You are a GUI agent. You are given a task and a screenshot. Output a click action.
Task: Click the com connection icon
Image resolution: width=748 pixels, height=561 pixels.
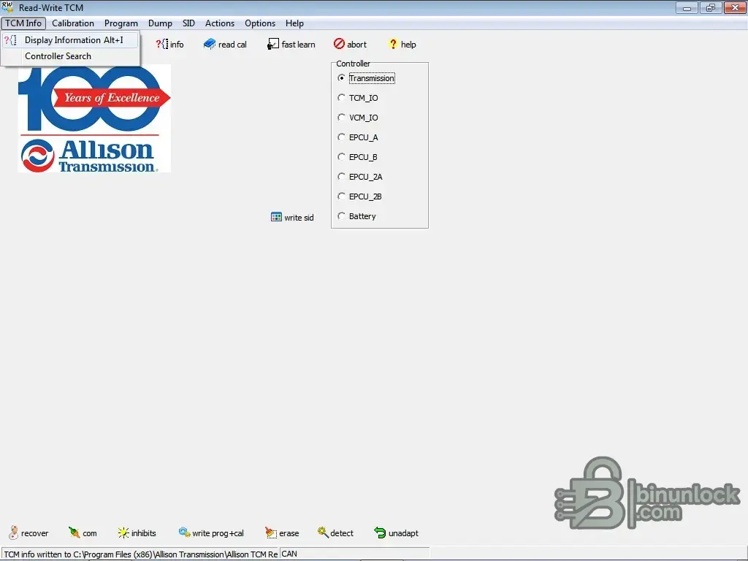(x=74, y=533)
